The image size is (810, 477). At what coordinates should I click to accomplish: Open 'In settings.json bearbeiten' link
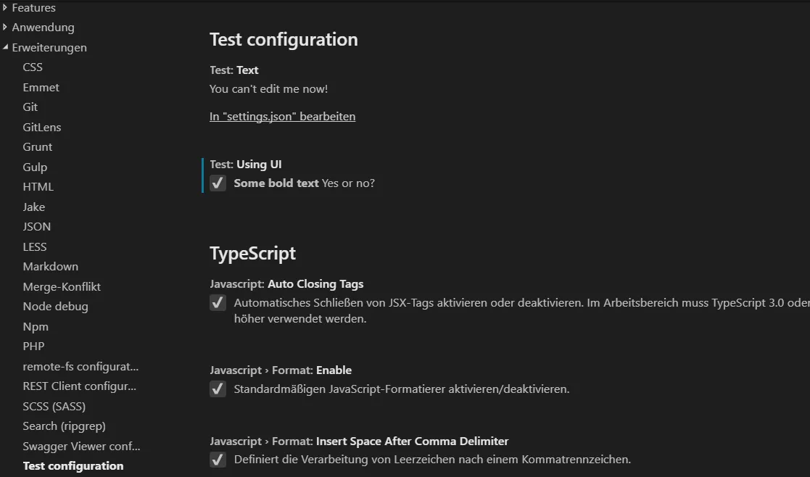282,117
